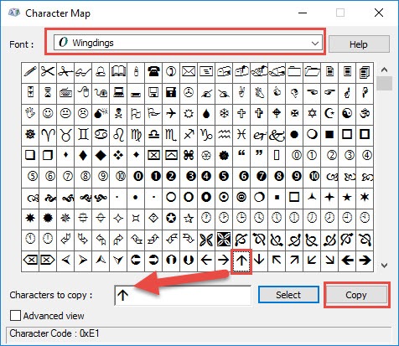Choose the command key looped-square symbol
Screen dimensions: 399x346
click(189, 156)
